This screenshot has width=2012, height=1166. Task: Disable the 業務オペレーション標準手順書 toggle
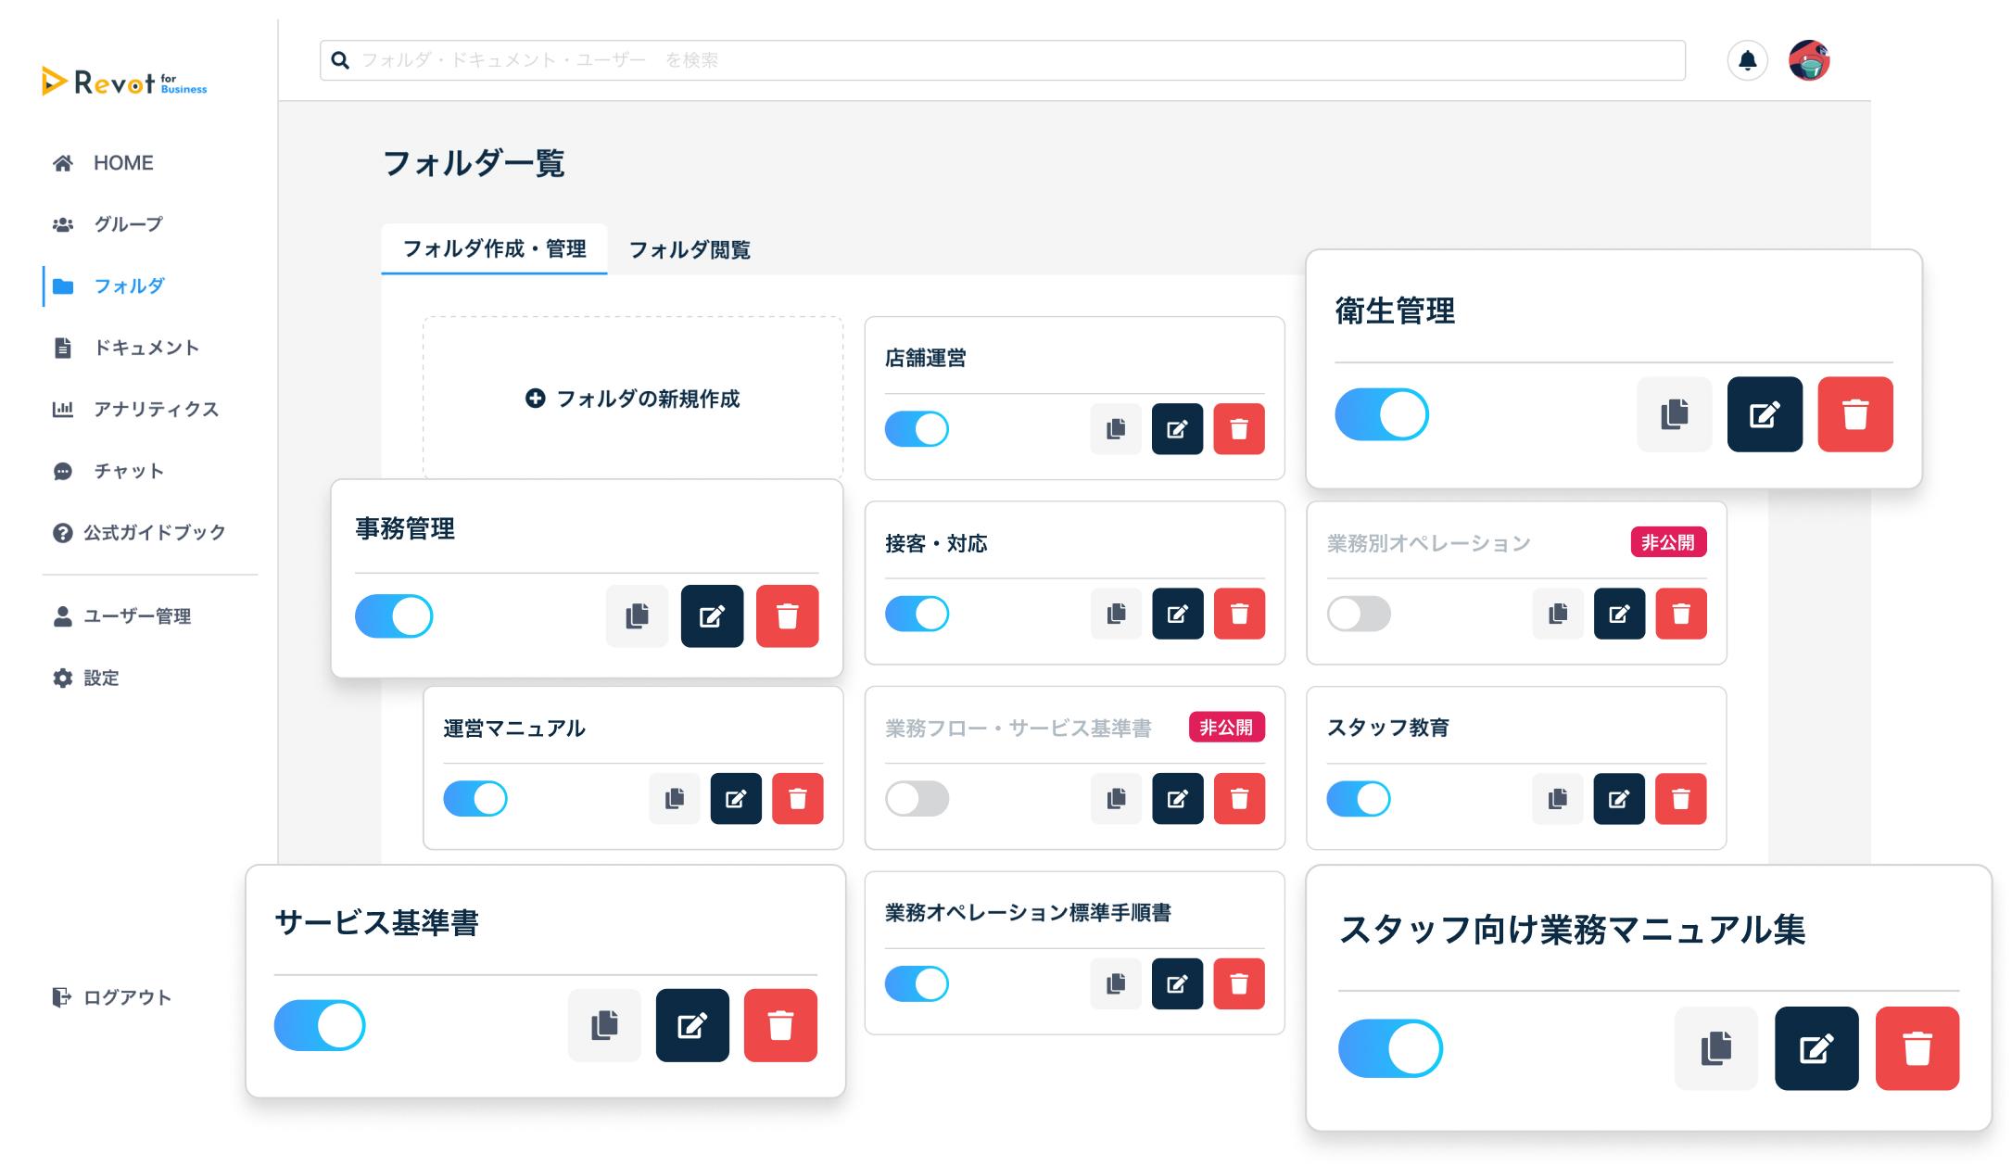[x=917, y=983]
